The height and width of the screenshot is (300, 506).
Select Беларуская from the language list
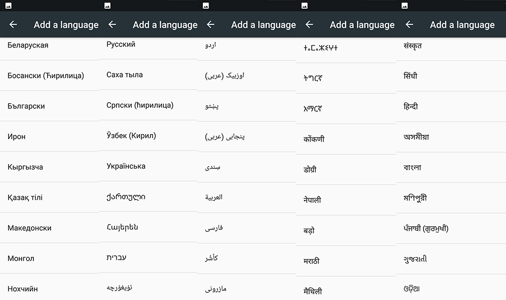[28, 45]
